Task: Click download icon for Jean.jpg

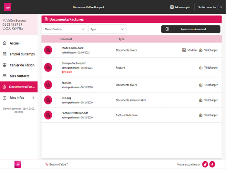Action: coord(201,85)
